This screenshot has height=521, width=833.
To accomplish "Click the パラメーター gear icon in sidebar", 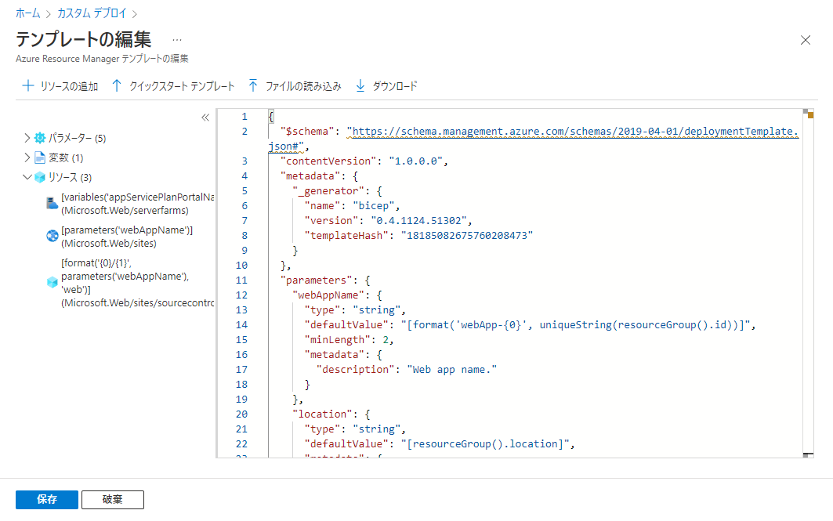I will click(39, 136).
